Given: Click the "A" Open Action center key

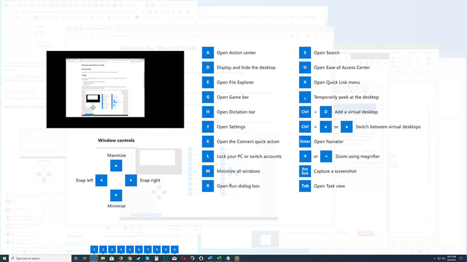Looking at the screenshot, I should point(208,53).
